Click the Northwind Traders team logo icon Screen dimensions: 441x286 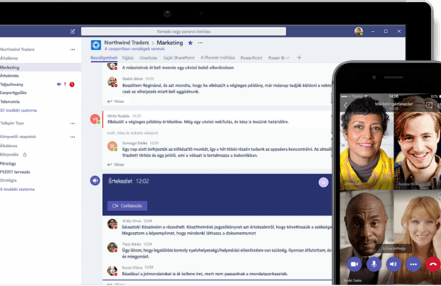coord(96,45)
